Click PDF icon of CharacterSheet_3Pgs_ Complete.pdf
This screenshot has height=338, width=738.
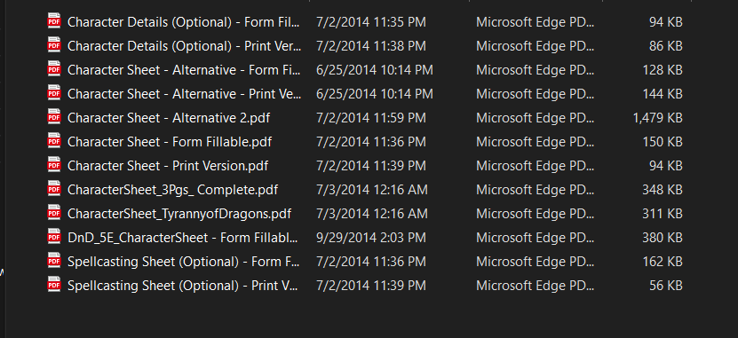[54, 189]
